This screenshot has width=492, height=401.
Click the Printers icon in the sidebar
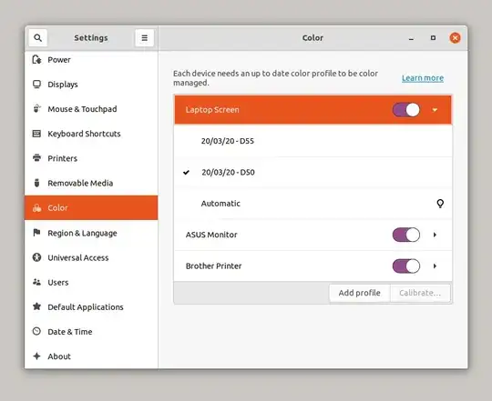click(x=37, y=158)
